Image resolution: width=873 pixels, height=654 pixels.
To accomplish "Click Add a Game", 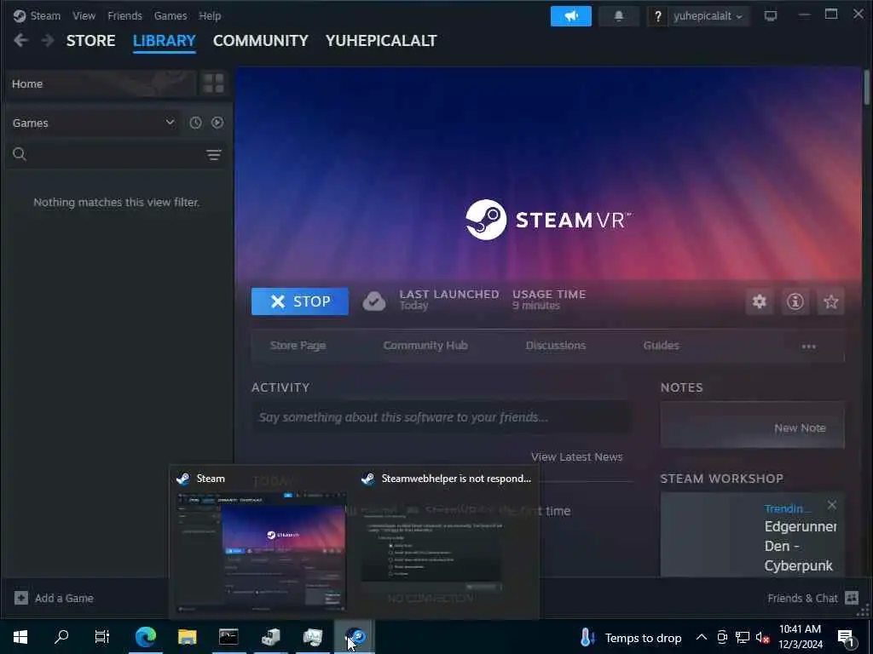I will [x=54, y=598].
